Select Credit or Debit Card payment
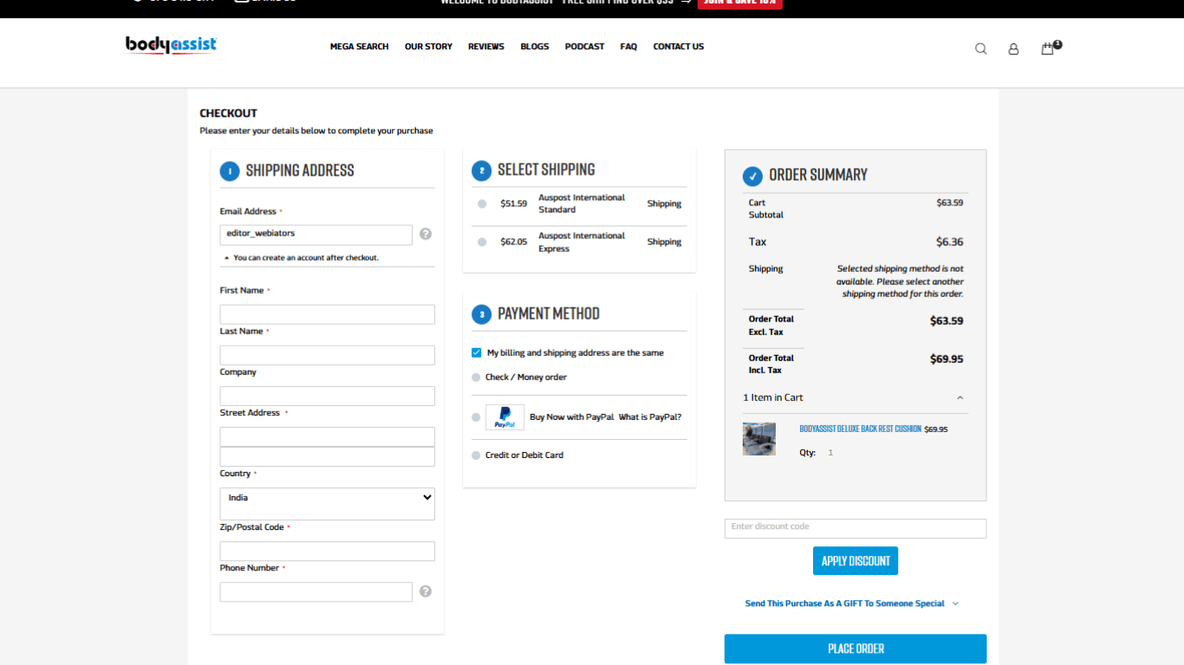 476,455
